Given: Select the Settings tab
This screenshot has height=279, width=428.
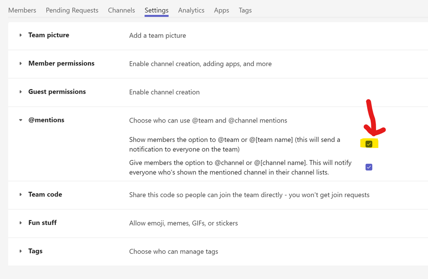Looking at the screenshot, I should click(157, 10).
